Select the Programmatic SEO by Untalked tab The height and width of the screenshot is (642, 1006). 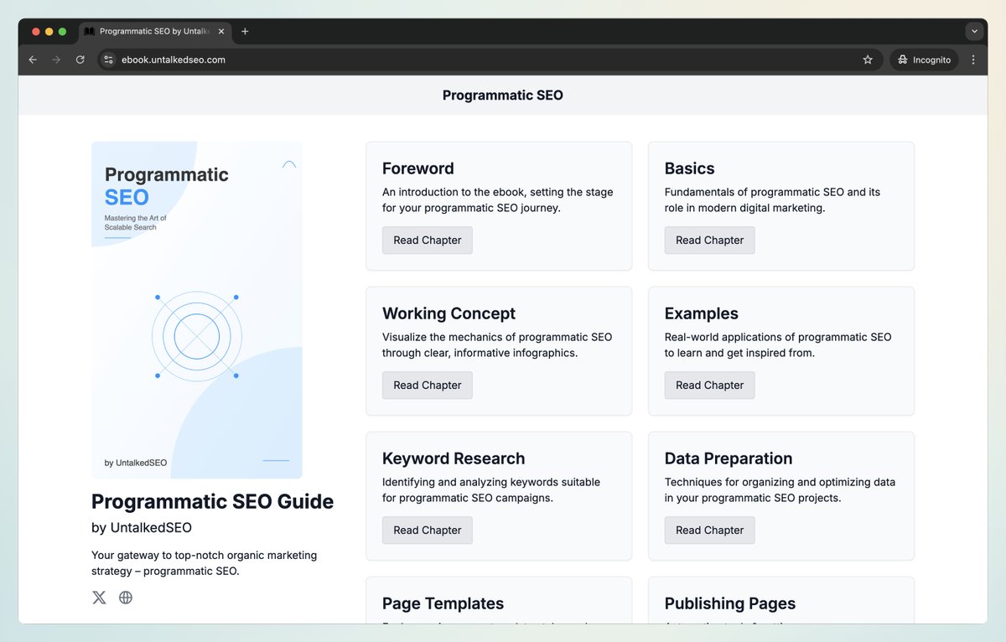[x=155, y=31]
